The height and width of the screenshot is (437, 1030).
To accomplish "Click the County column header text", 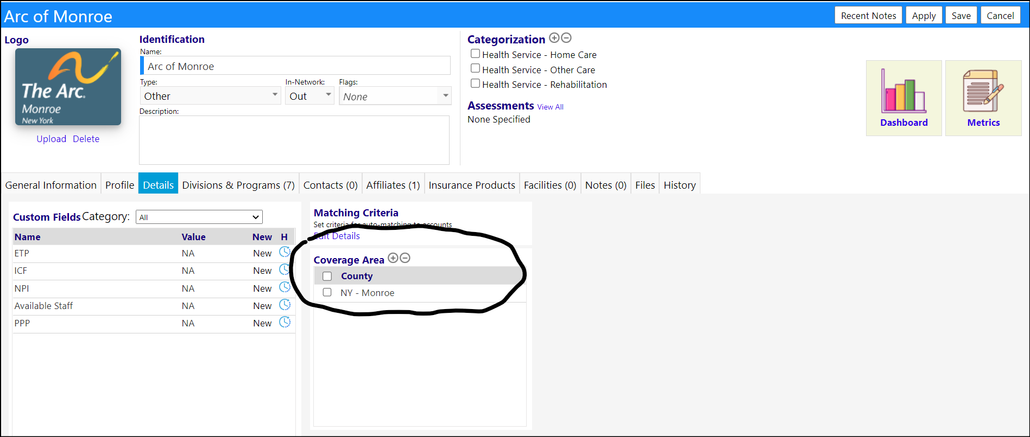I will tap(357, 276).
